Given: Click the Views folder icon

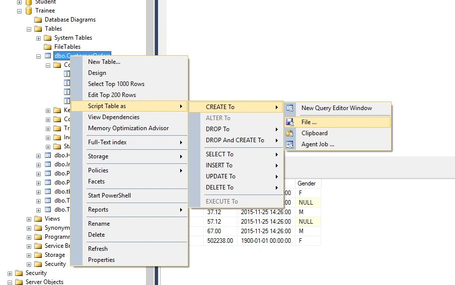Looking at the screenshot, I should [38, 219].
